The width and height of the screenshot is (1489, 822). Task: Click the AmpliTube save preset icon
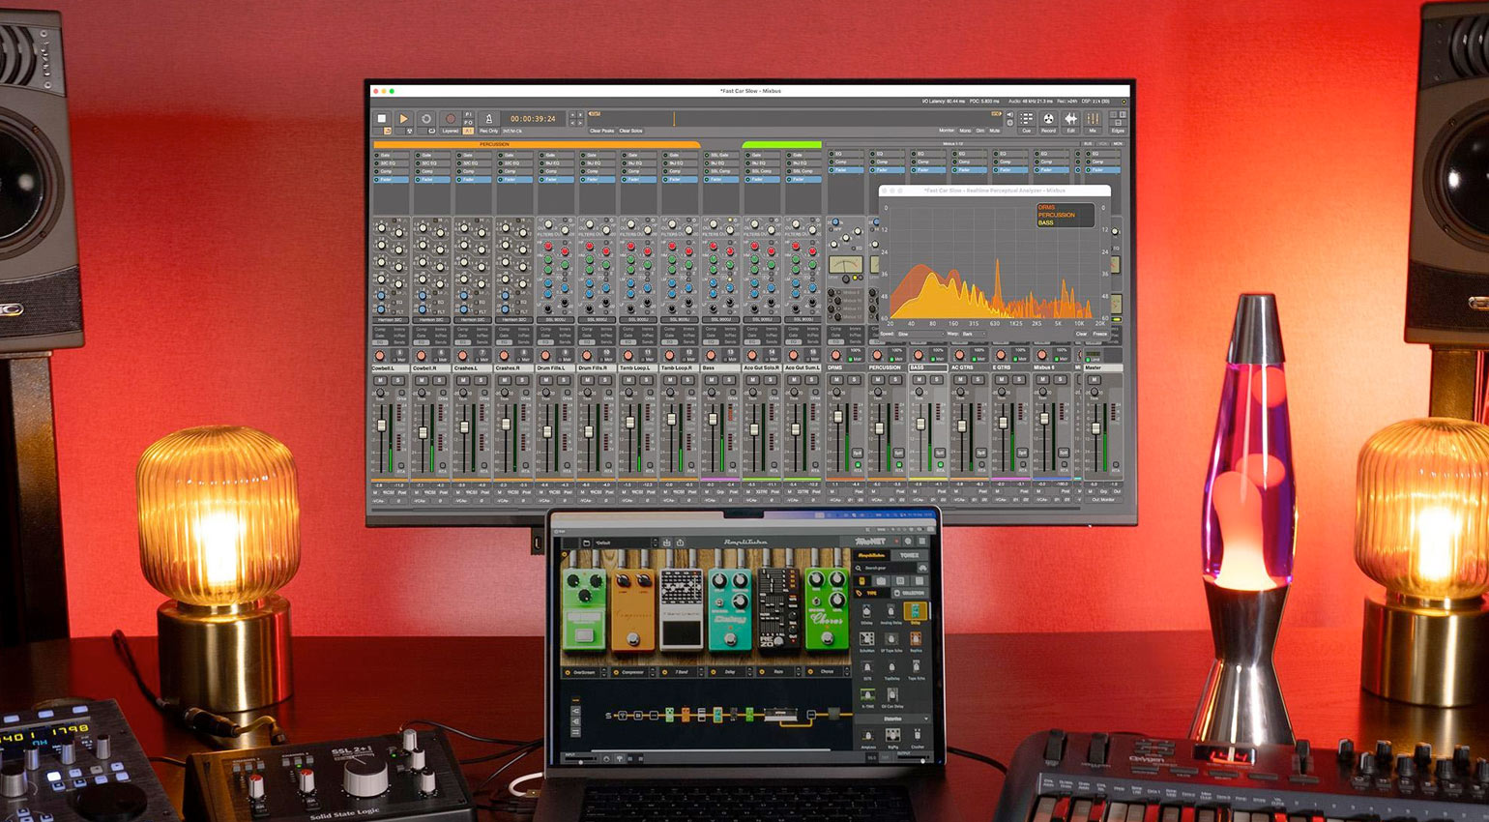pos(666,543)
